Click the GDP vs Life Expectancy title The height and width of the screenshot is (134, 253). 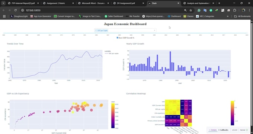click(18, 94)
